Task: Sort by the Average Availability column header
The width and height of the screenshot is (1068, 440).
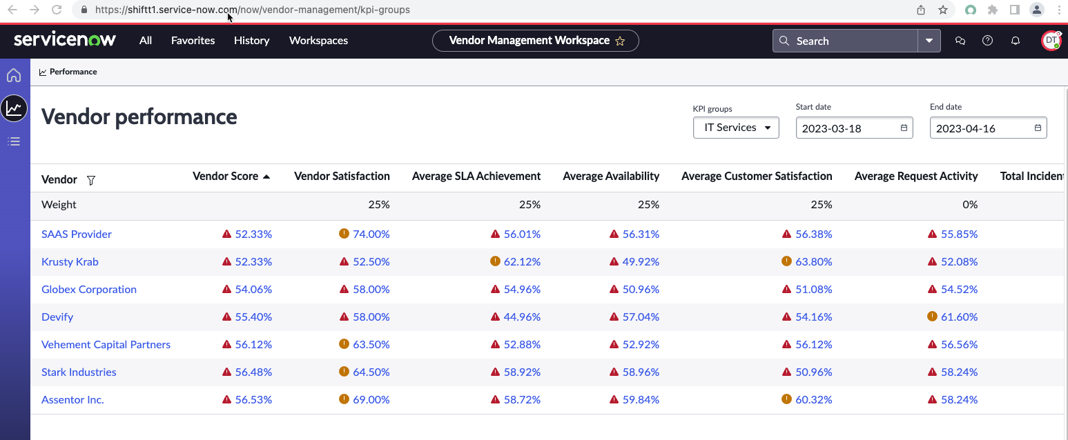Action: (x=611, y=177)
